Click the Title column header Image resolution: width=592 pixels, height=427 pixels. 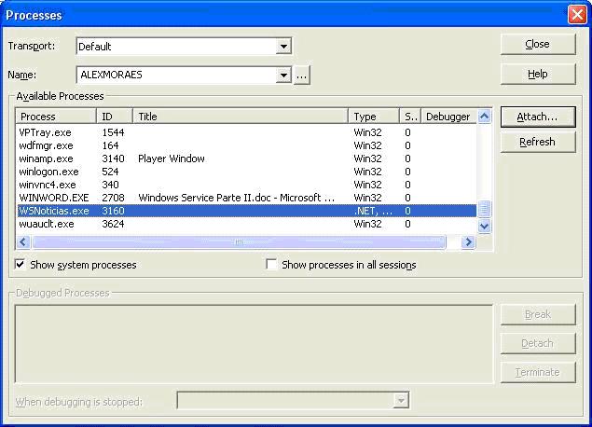click(241, 117)
